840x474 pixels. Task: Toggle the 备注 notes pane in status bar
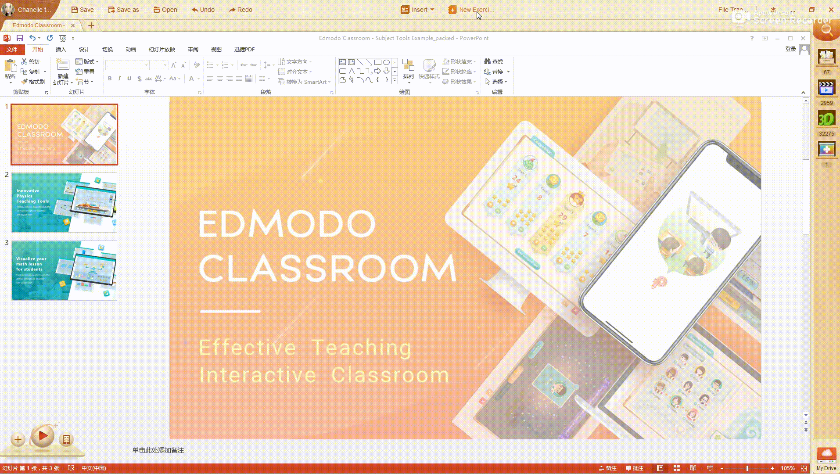click(x=608, y=468)
